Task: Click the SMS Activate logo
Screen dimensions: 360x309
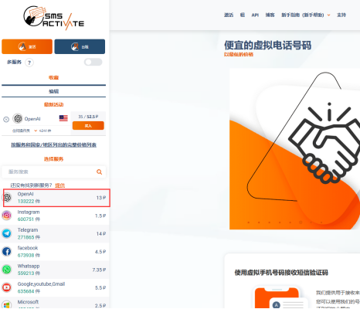Action: click(x=54, y=18)
